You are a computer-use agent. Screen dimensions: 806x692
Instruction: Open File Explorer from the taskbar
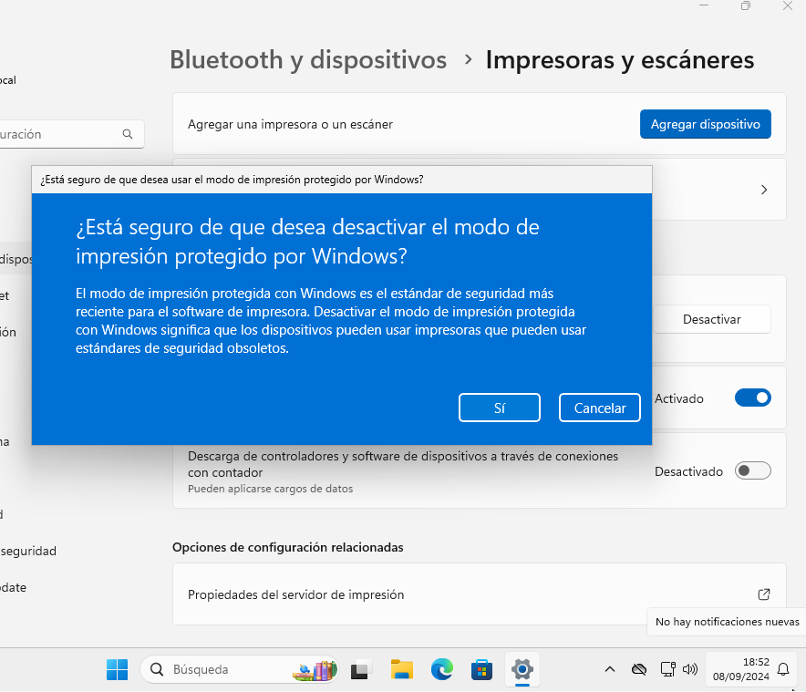[x=401, y=669]
